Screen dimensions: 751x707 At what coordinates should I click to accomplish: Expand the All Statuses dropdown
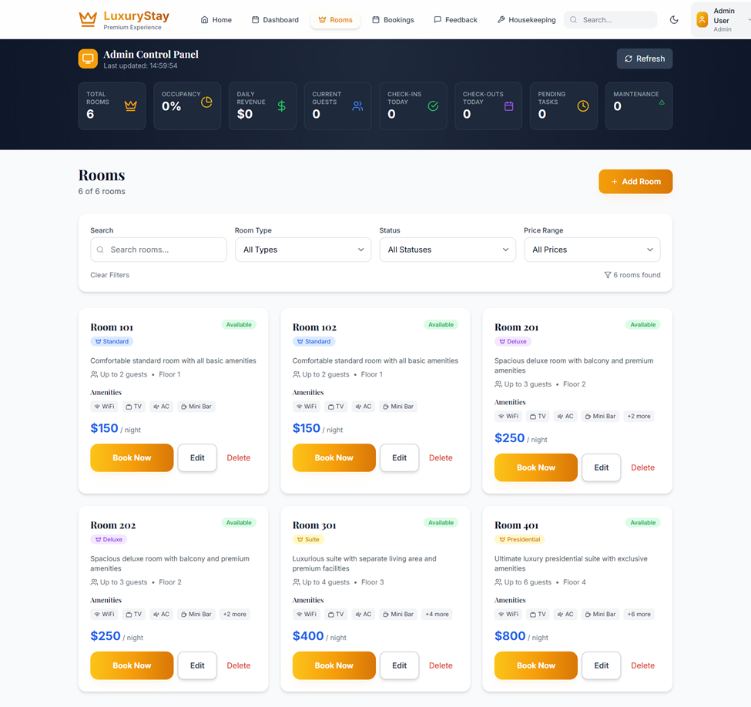pos(448,250)
